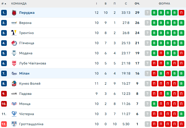Click the Perugia team logo
This screenshot has height=128, width=186.
click(14, 13)
